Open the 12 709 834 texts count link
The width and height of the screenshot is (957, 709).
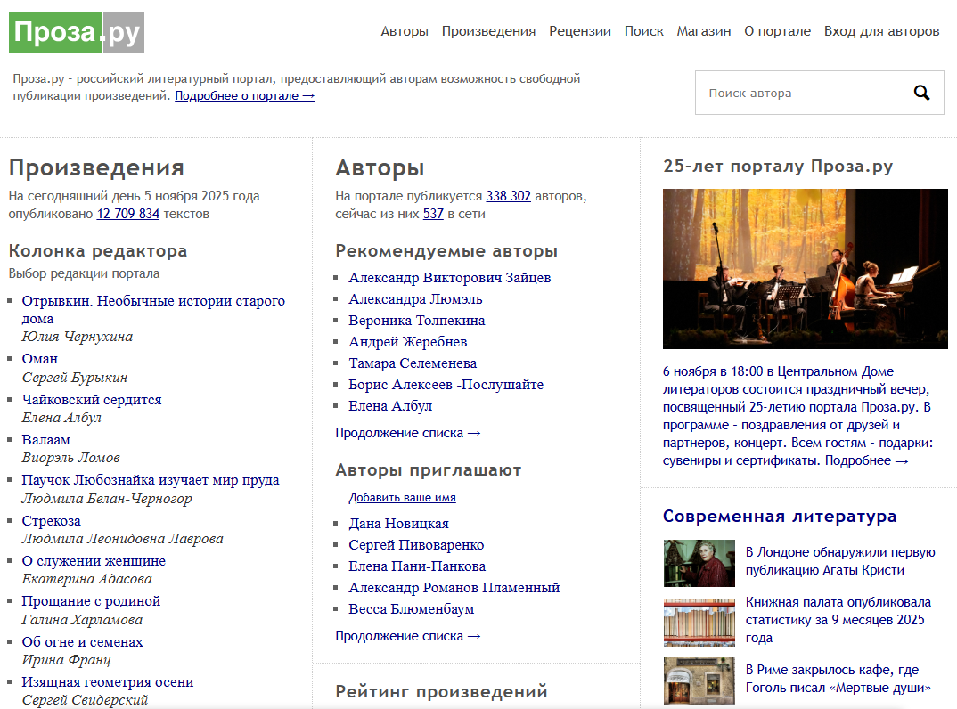(127, 214)
